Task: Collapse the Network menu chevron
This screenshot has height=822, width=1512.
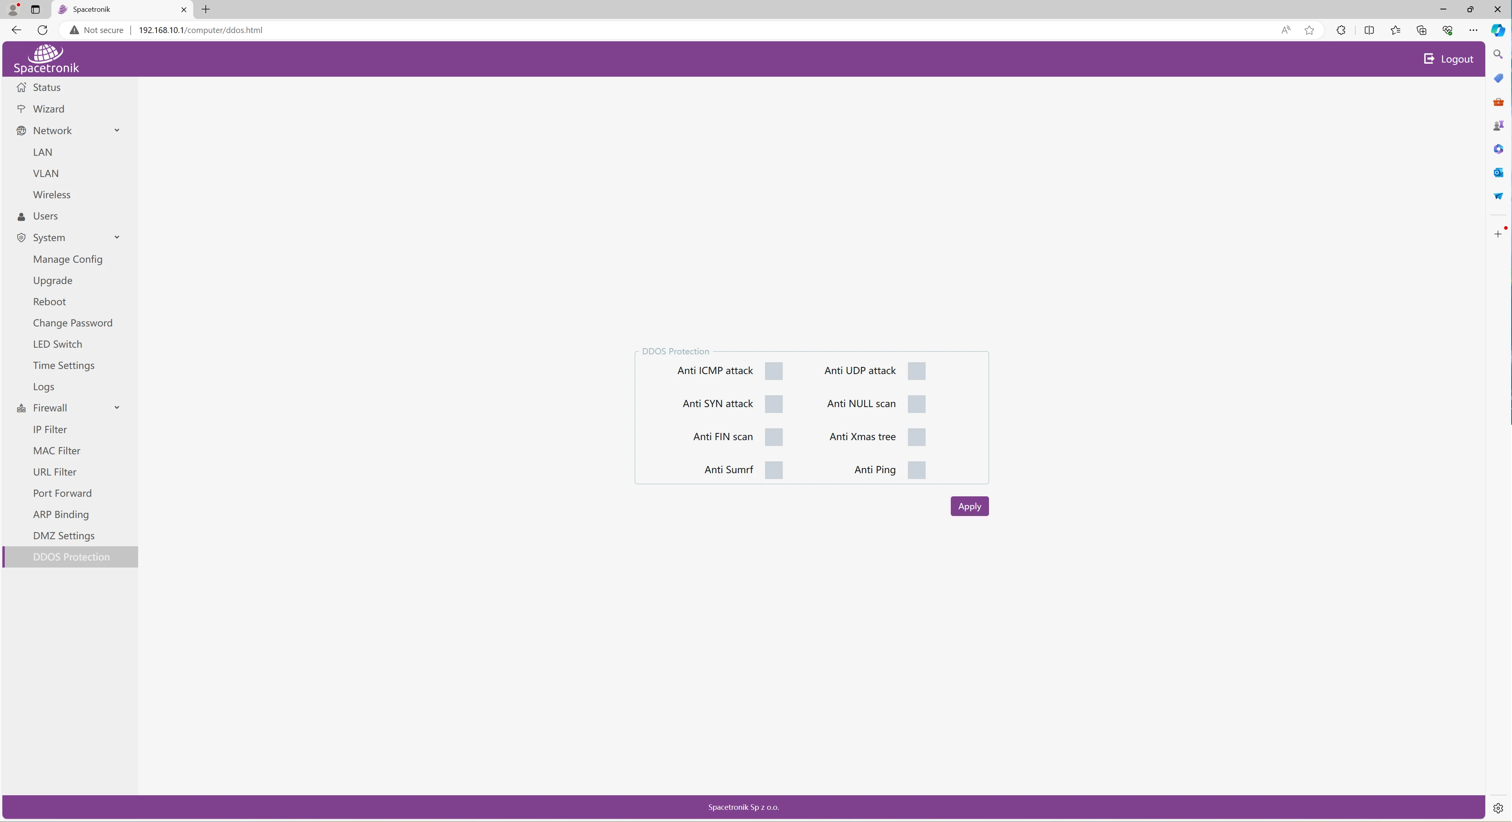Action: [117, 130]
